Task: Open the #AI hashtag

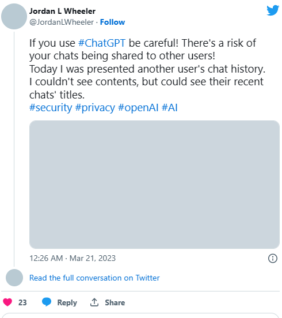Action: (170, 108)
